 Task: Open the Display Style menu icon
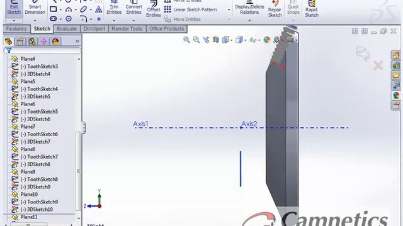pos(239,40)
